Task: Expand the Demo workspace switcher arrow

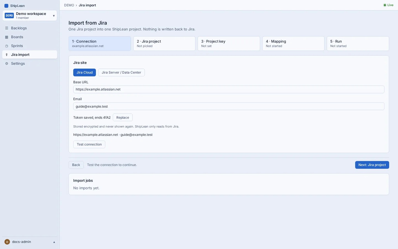Action: click(54, 16)
